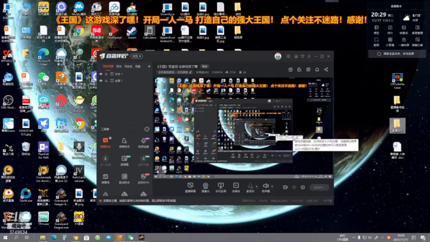
Task: Open the 全民乐PK tool
Action: tap(144, 179)
